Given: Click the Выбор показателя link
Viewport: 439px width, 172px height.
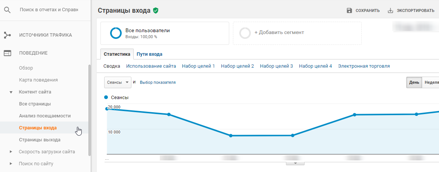Looking at the screenshot, I should click(x=158, y=83).
